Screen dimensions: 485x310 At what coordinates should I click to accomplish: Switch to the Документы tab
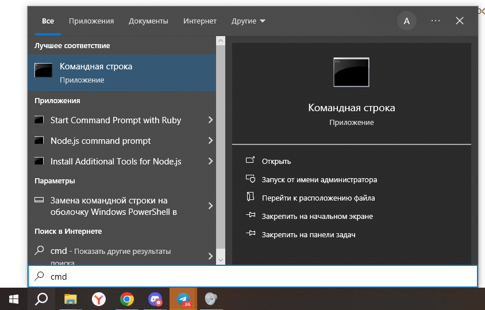point(148,21)
